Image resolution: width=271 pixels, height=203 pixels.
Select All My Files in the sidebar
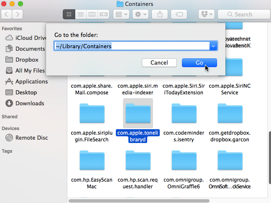point(26,70)
